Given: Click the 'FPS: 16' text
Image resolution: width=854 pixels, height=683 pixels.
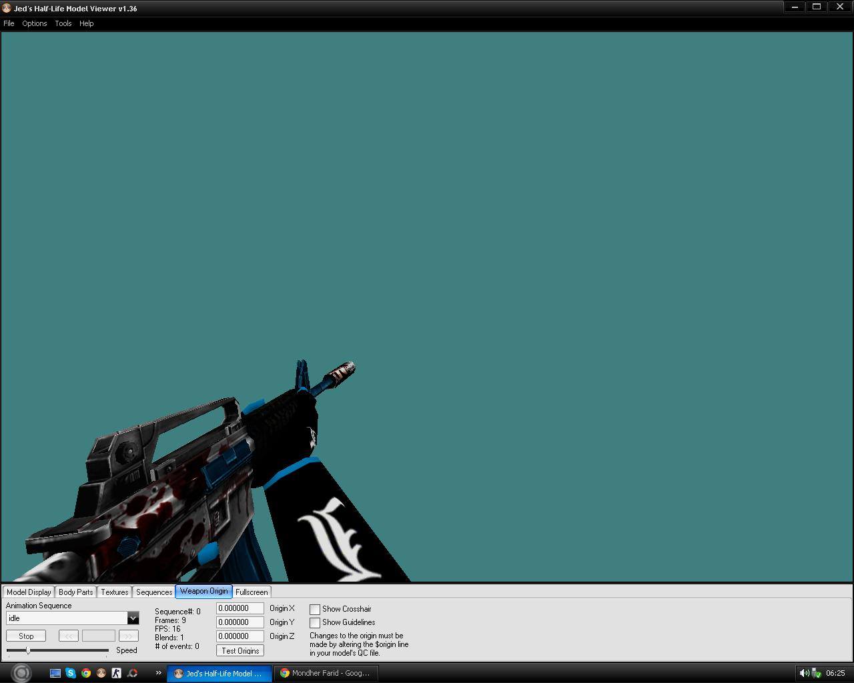Looking at the screenshot, I should 167,629.
